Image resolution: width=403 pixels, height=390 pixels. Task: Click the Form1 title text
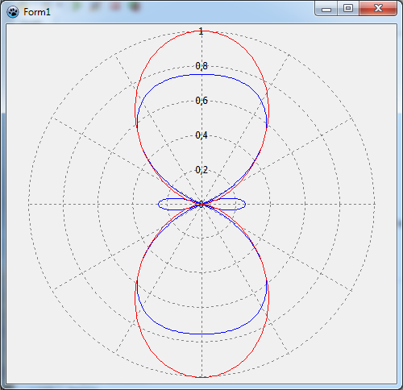pyautogui.click(x=37, y=12)
